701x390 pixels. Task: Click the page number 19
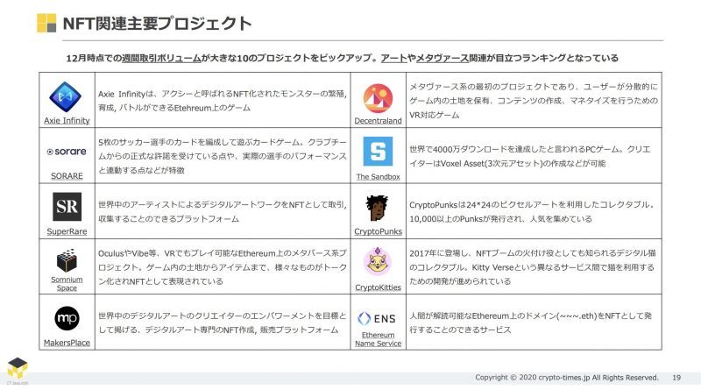[676, 378]
